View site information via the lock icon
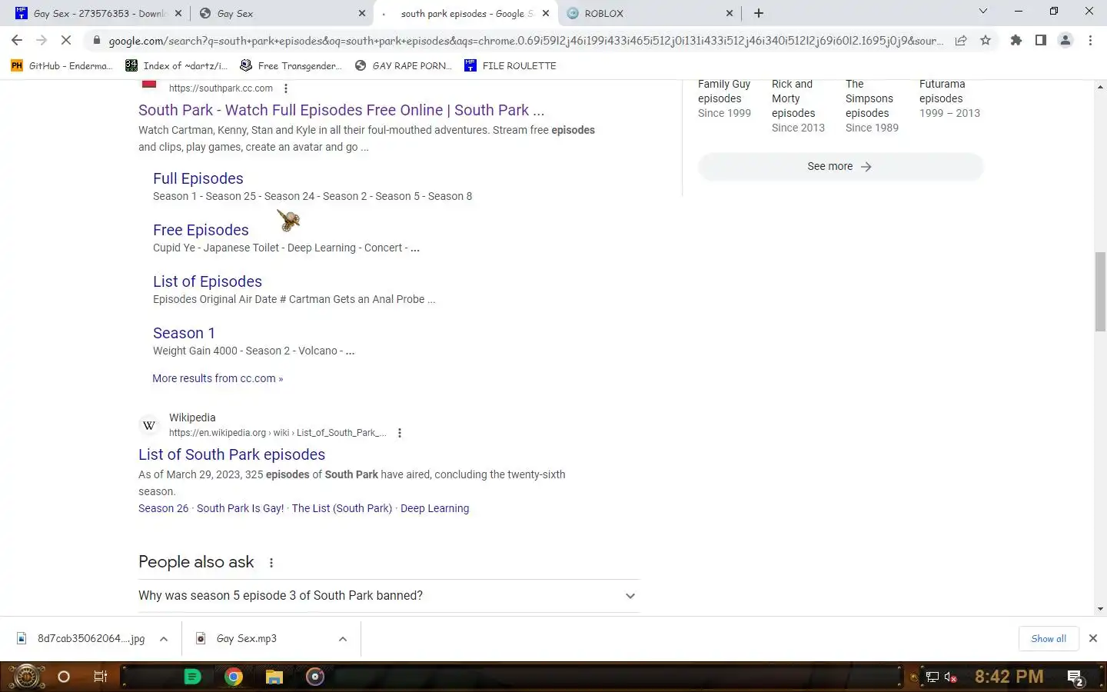The height and width of the screenshot is (692, 1107). coord(96,40)
